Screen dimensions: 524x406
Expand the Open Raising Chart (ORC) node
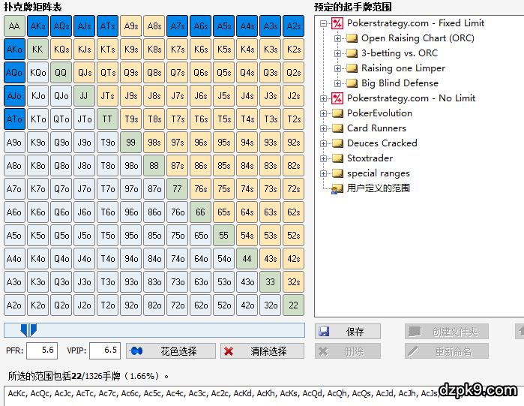[338, 38]
